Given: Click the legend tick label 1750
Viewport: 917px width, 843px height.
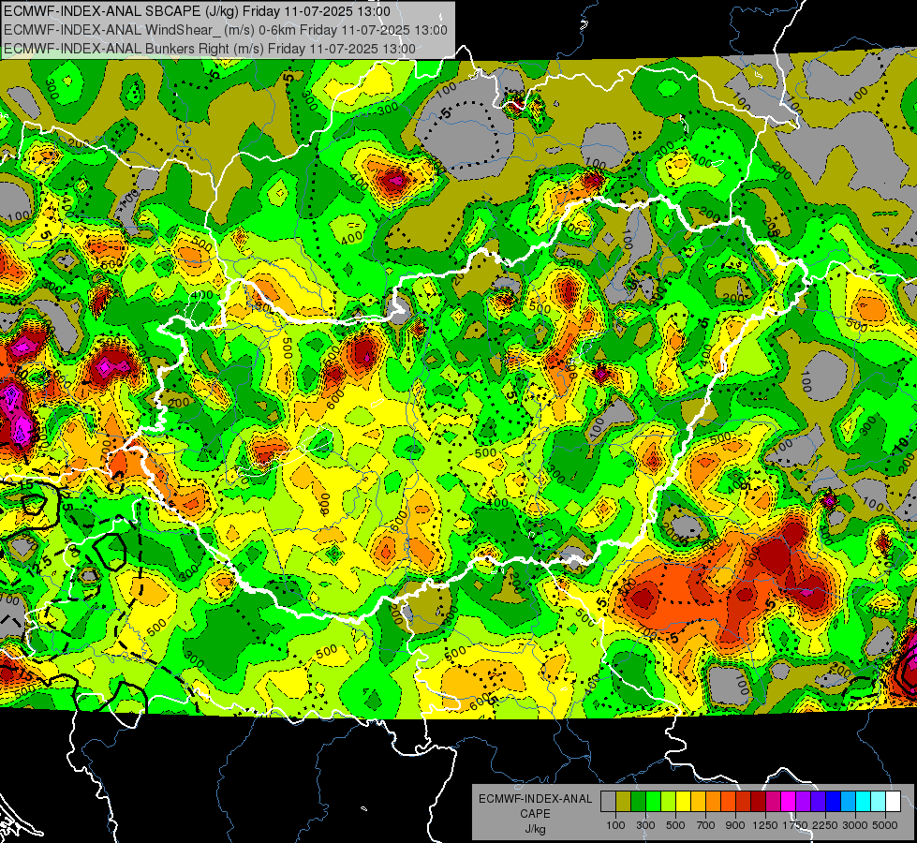Looking at the screenshot, I should 795,825.
